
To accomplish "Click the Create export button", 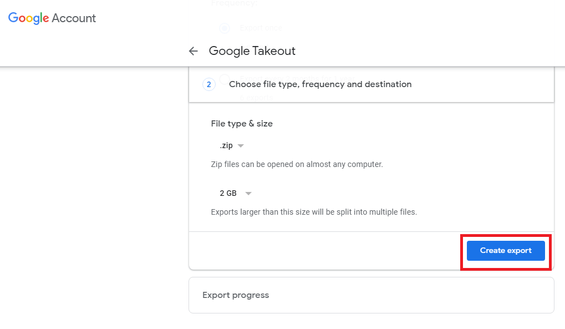I will 505,250.
